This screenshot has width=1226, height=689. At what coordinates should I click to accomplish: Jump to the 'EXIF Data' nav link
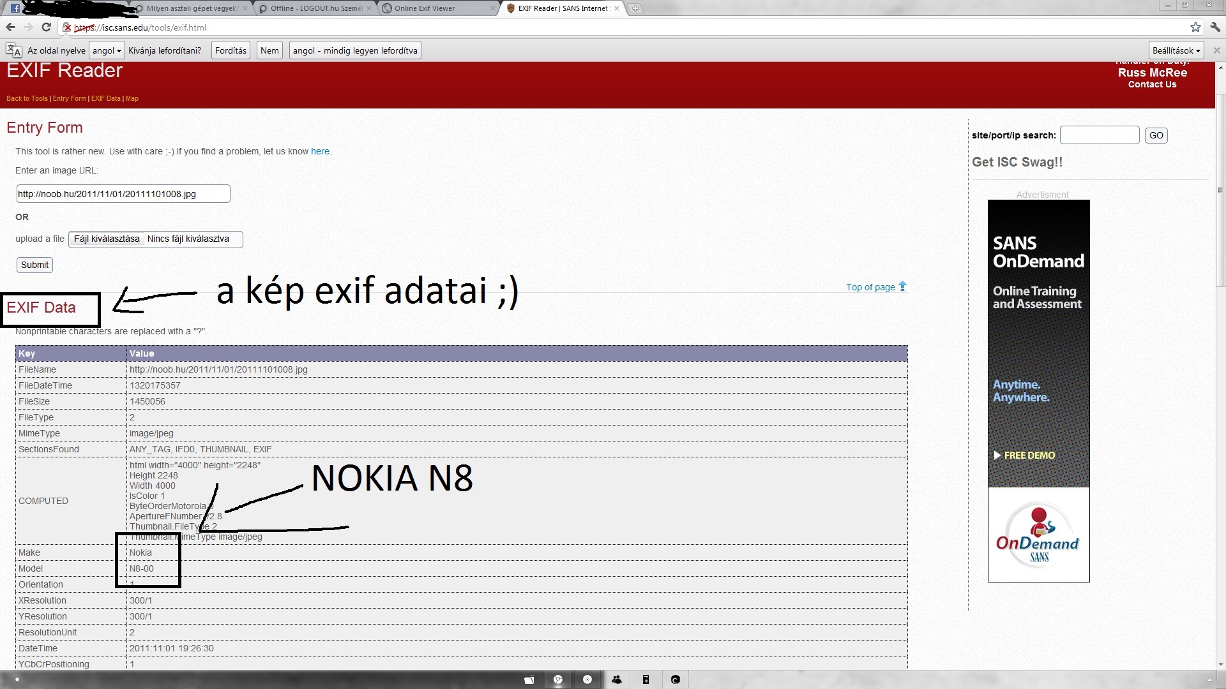click(x=105, y=98)
